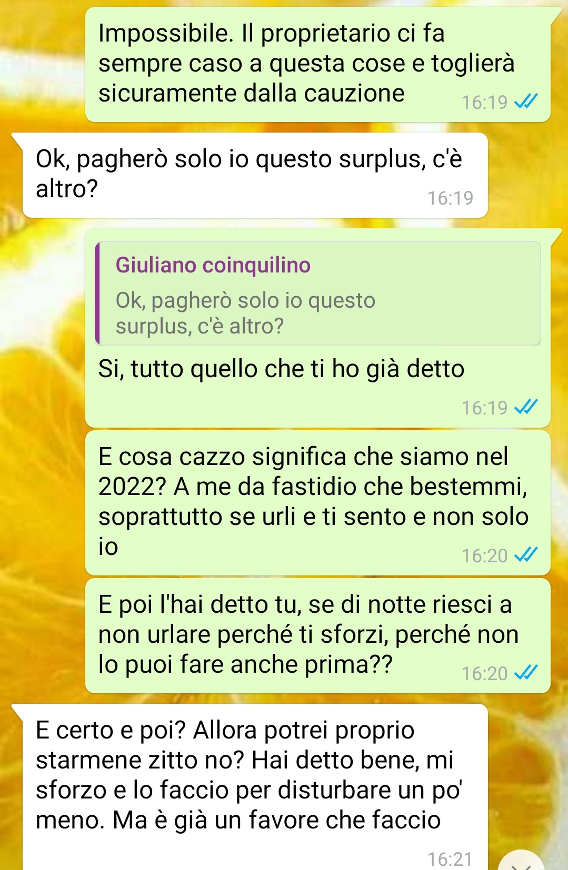Tap 'Giuliano coinquilino' name in quoted reply
Image resolution: width=568 pixels, height=870 pixels.
[213, 265]
